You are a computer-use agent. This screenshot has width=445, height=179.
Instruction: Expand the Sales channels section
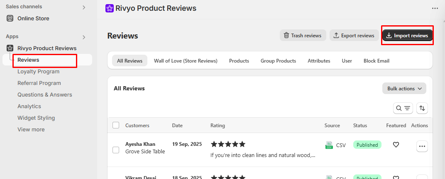84,7
